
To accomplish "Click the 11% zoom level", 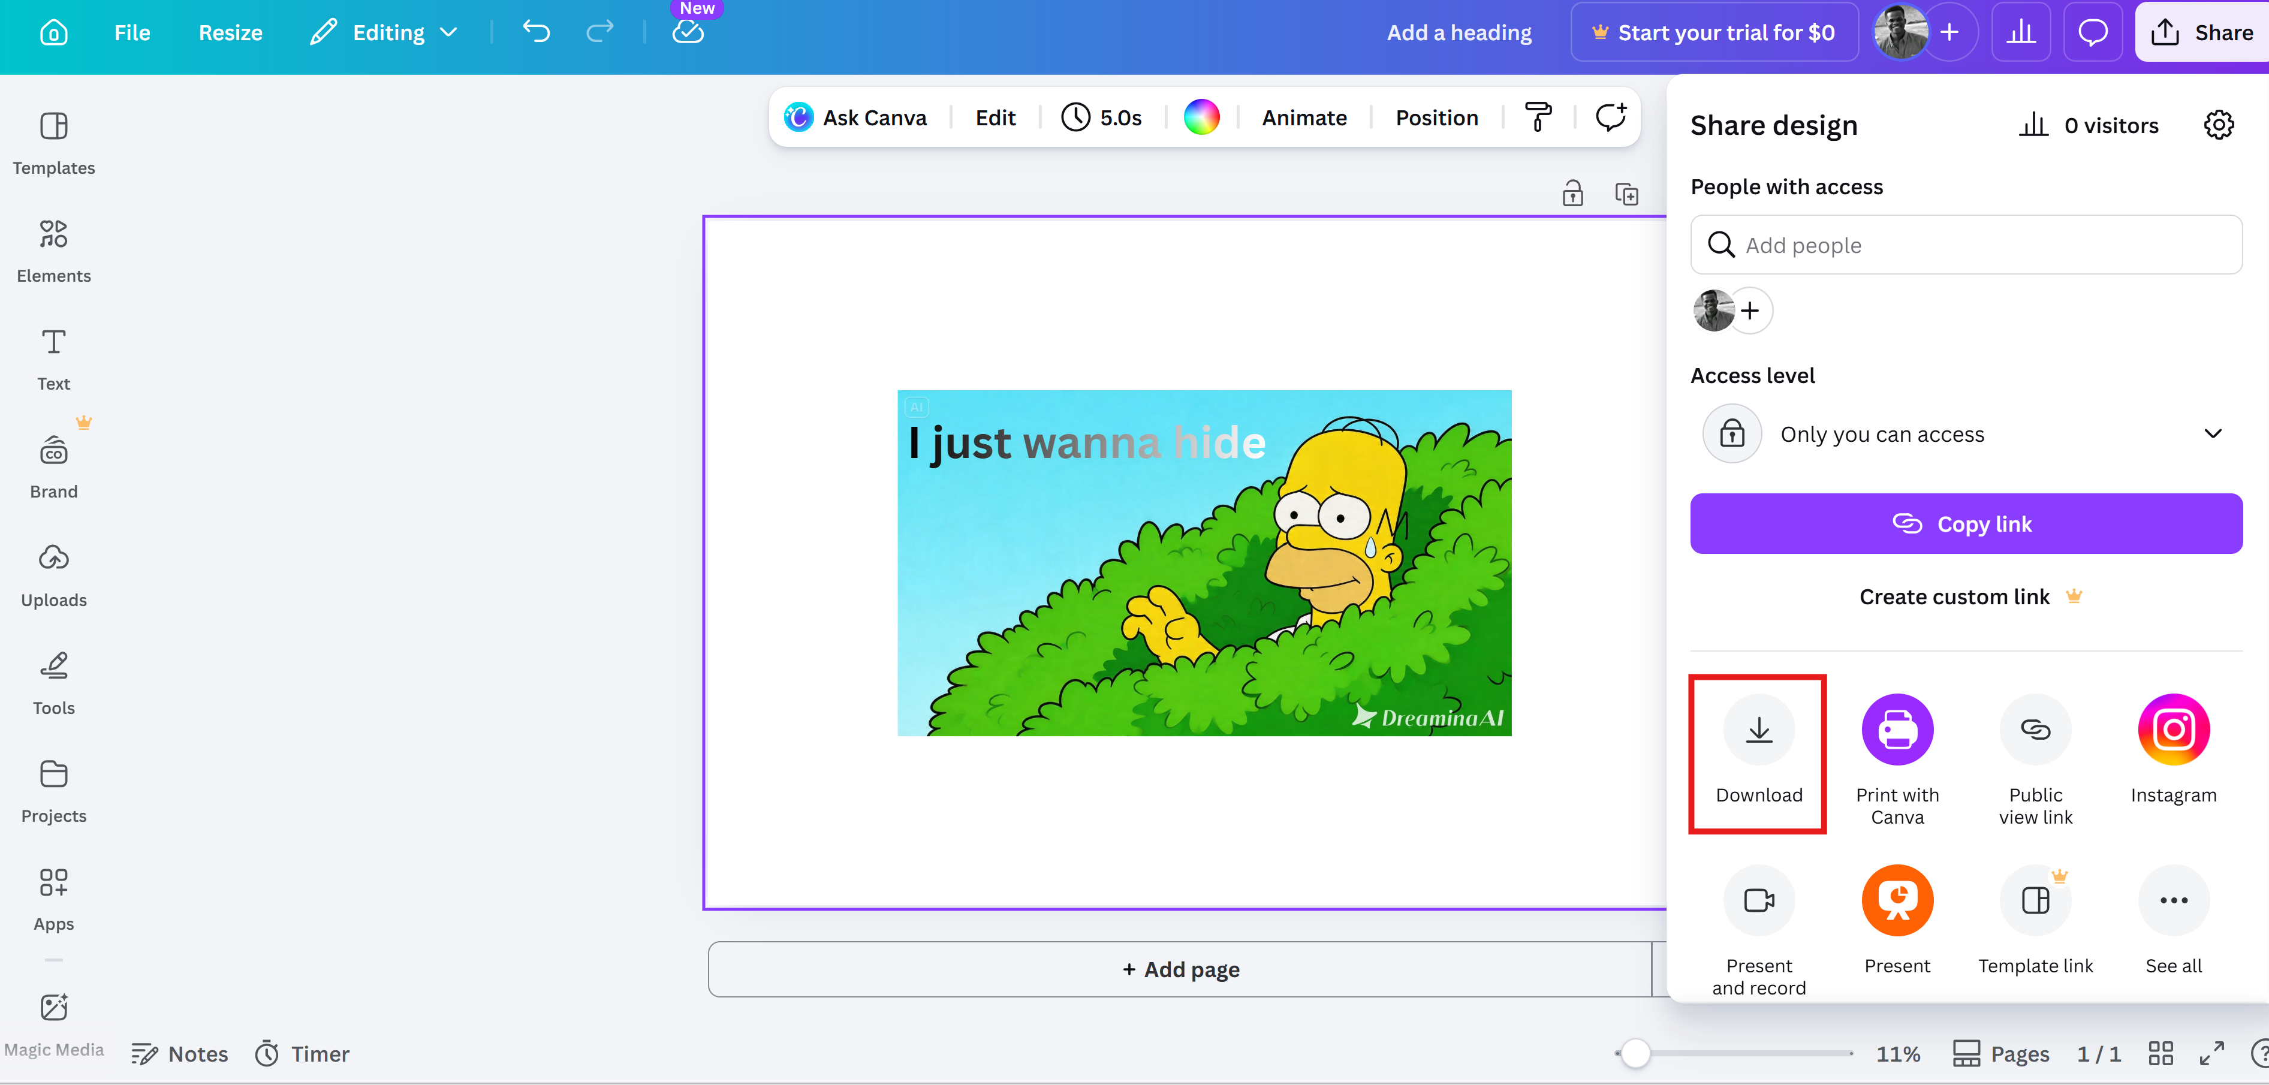I will point(1897,1053).
